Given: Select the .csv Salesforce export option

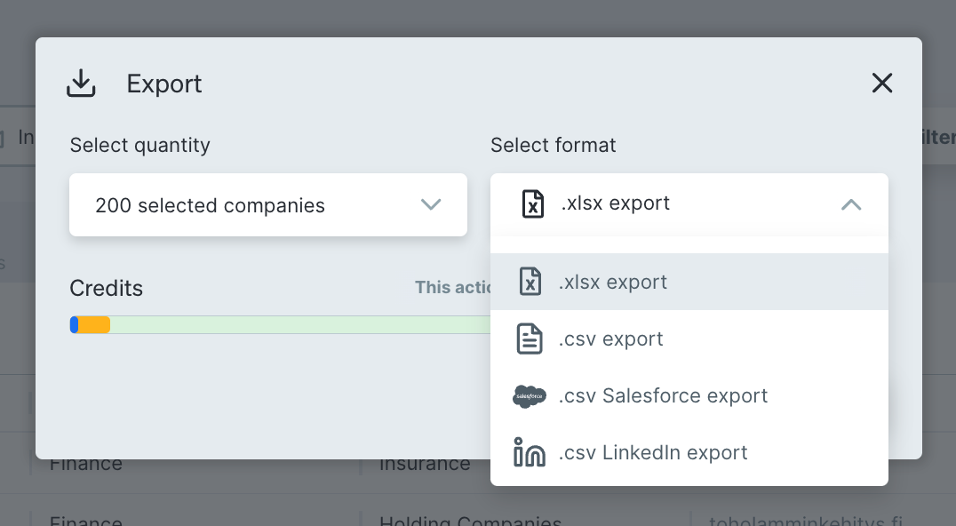Looking at the screenshot, I should coord(663,396).
